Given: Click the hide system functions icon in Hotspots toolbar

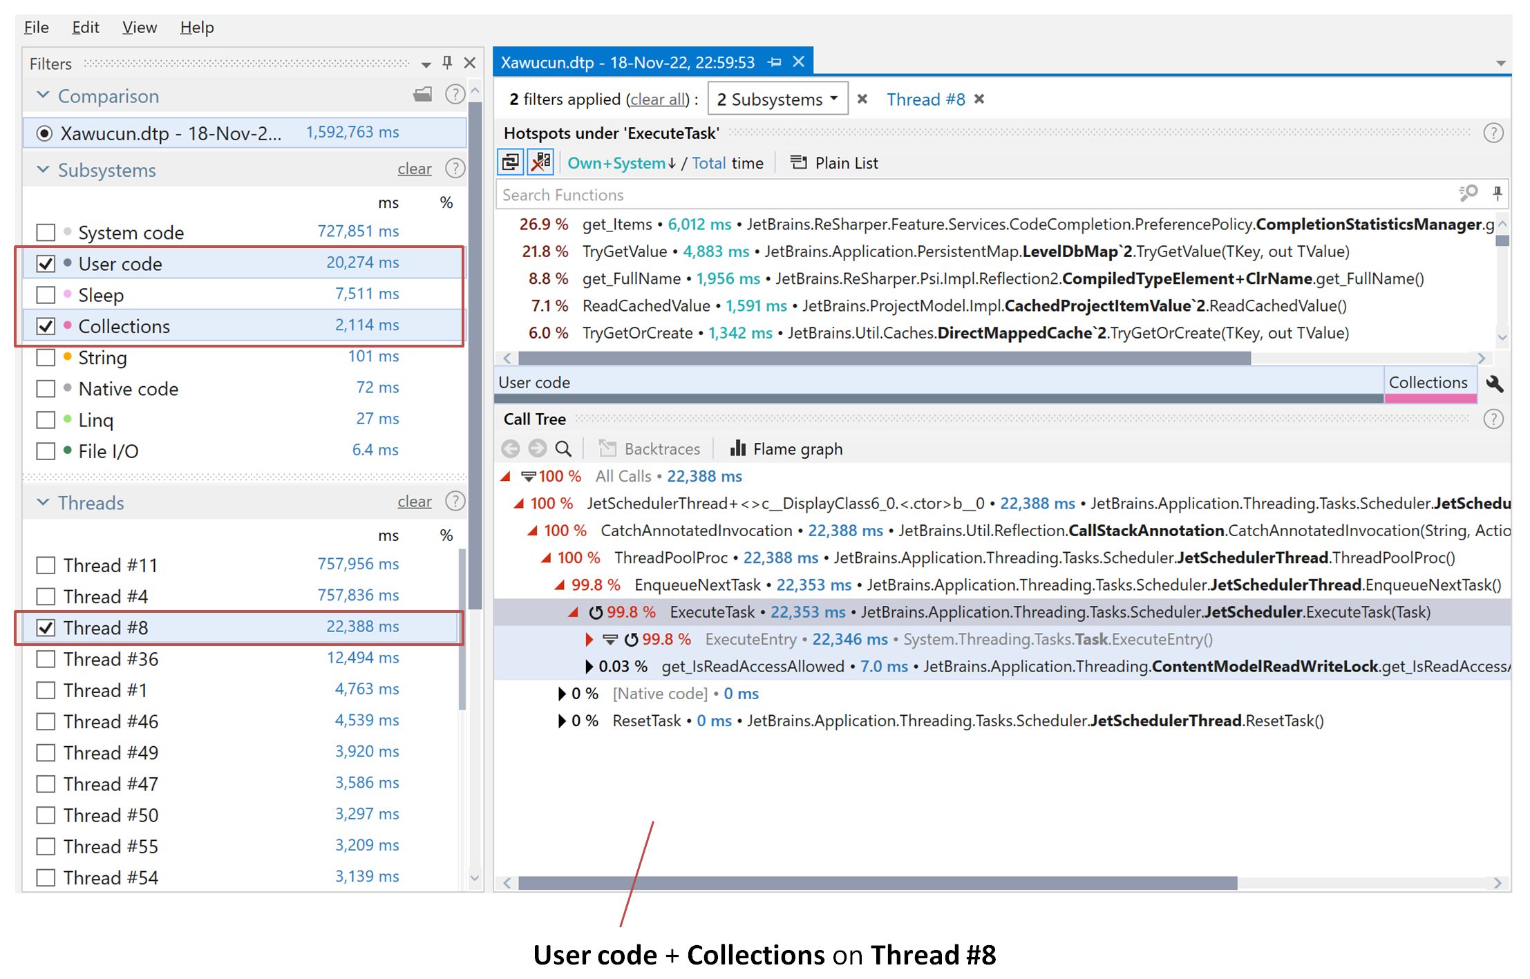Looking at the screenshot, I should pyautogui.click(x=541, y=161).
